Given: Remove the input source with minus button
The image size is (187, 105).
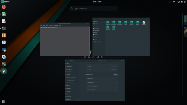Looking at the screenshot, I should pos(89,93).
